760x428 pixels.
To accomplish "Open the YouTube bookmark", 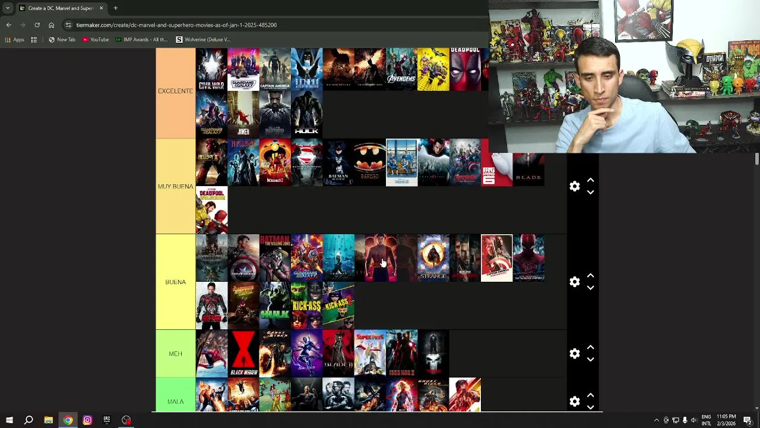I will [96, 40].
